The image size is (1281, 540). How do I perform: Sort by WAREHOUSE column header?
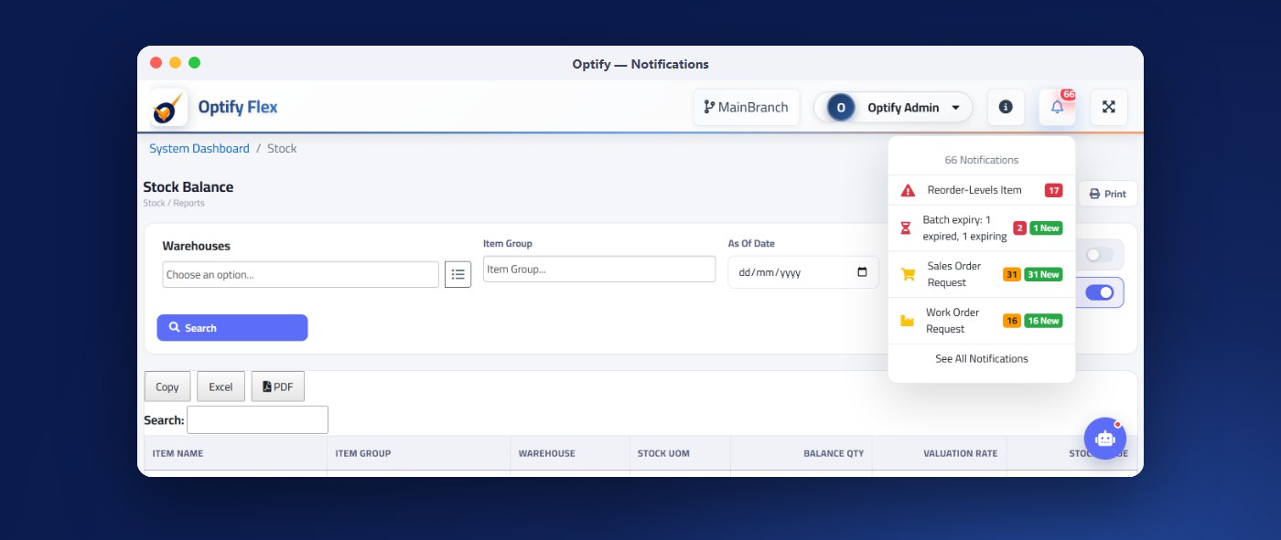pos(570,454)
